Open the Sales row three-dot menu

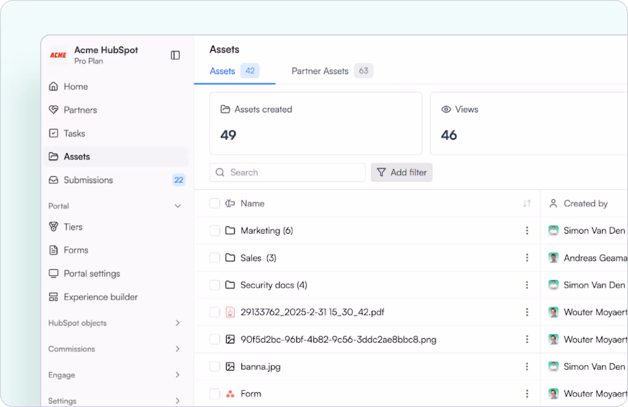pyautogui.click(x=527, y=258)
